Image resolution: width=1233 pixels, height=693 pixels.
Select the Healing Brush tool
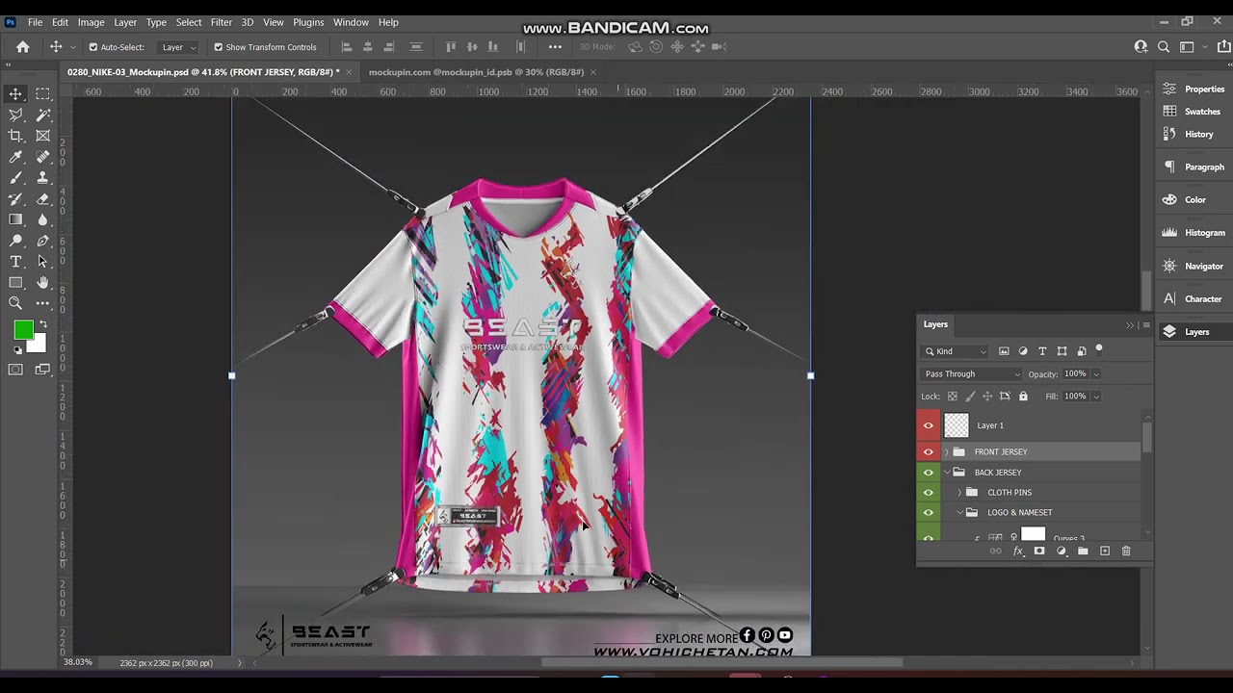pos(43,157)
